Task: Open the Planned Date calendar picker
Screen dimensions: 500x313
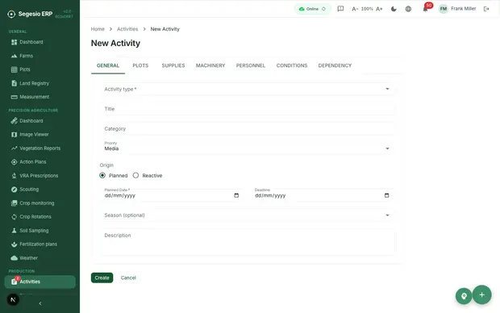Action: point(236,195)
